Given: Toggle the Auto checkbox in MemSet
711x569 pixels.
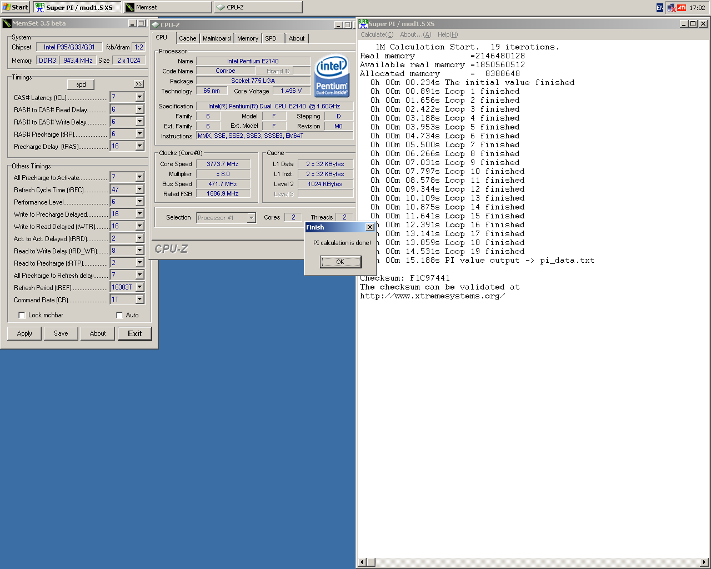Looking at the screenshot, I should [x=119, y=315].
